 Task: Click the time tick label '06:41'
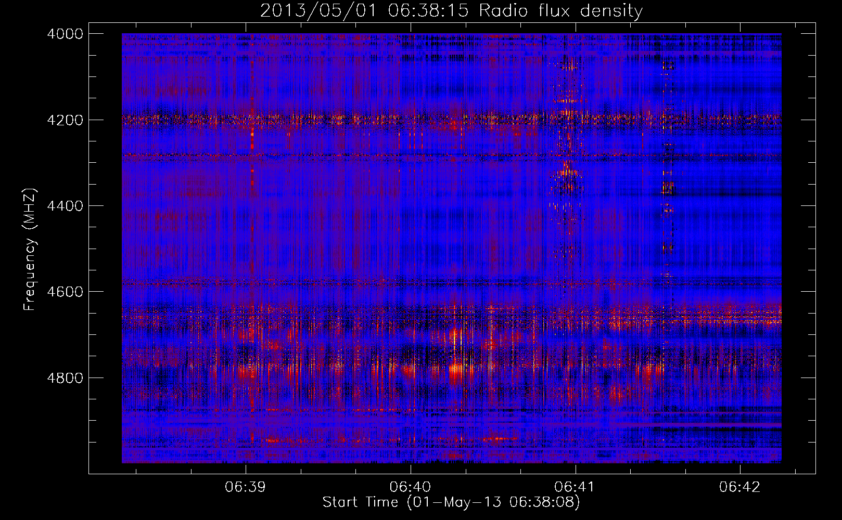[575, 487]
